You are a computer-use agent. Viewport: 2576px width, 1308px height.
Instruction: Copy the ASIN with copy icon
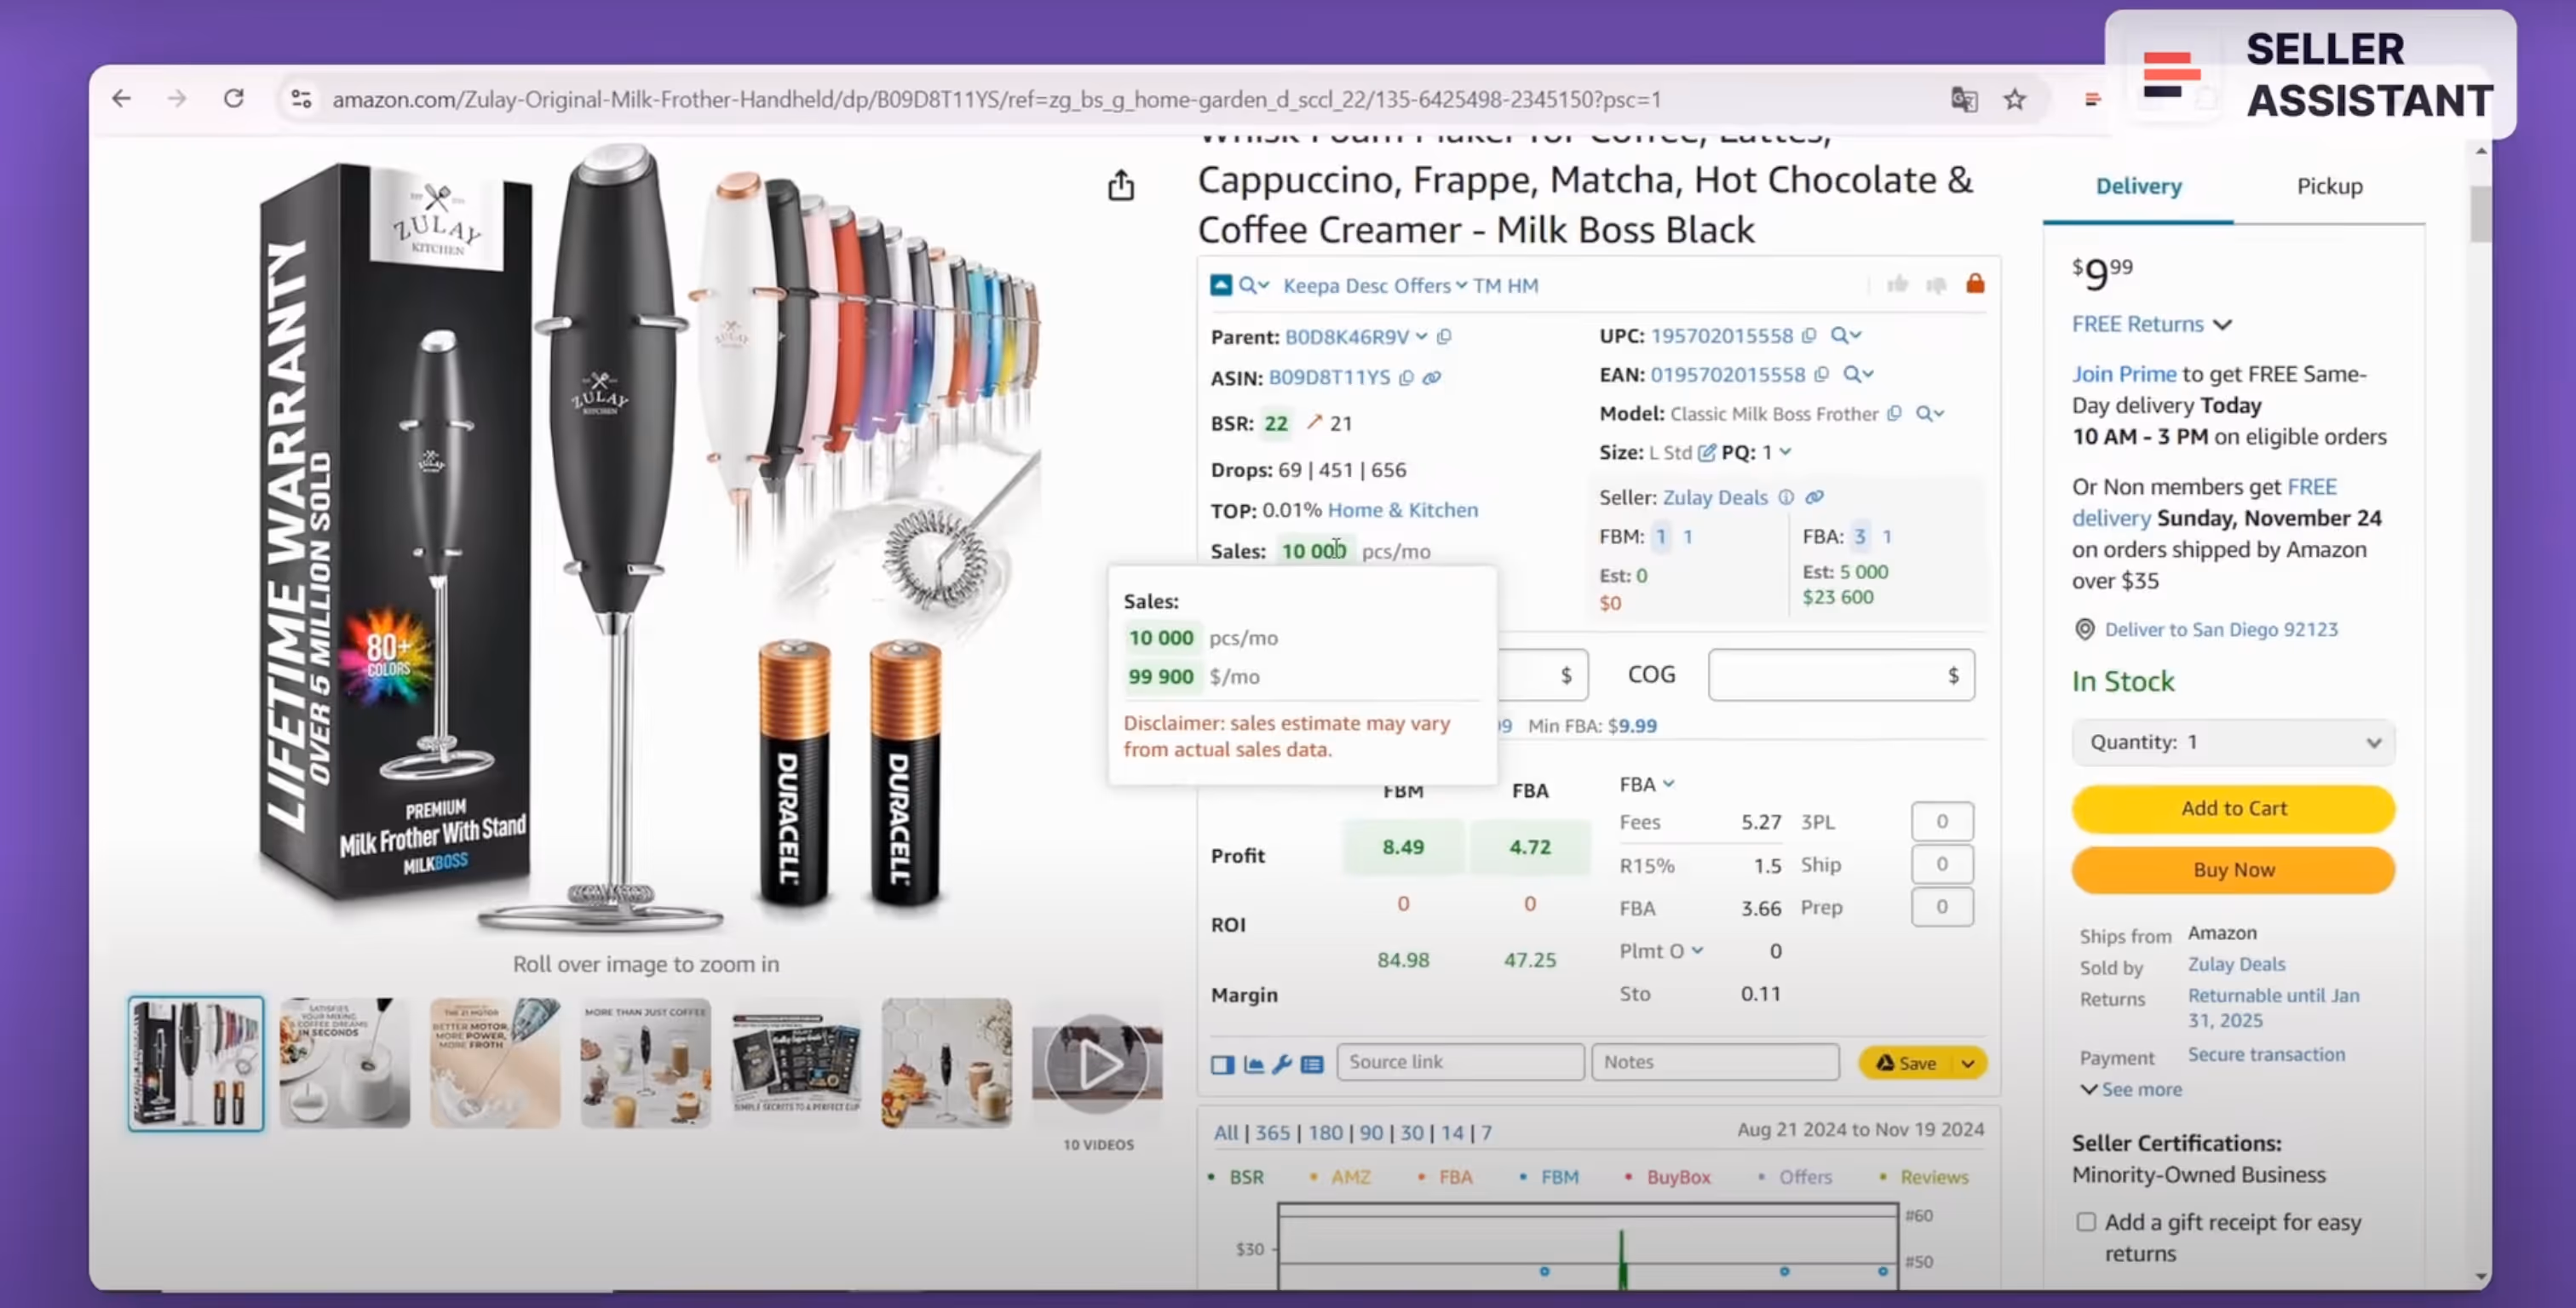point(1406,378)
